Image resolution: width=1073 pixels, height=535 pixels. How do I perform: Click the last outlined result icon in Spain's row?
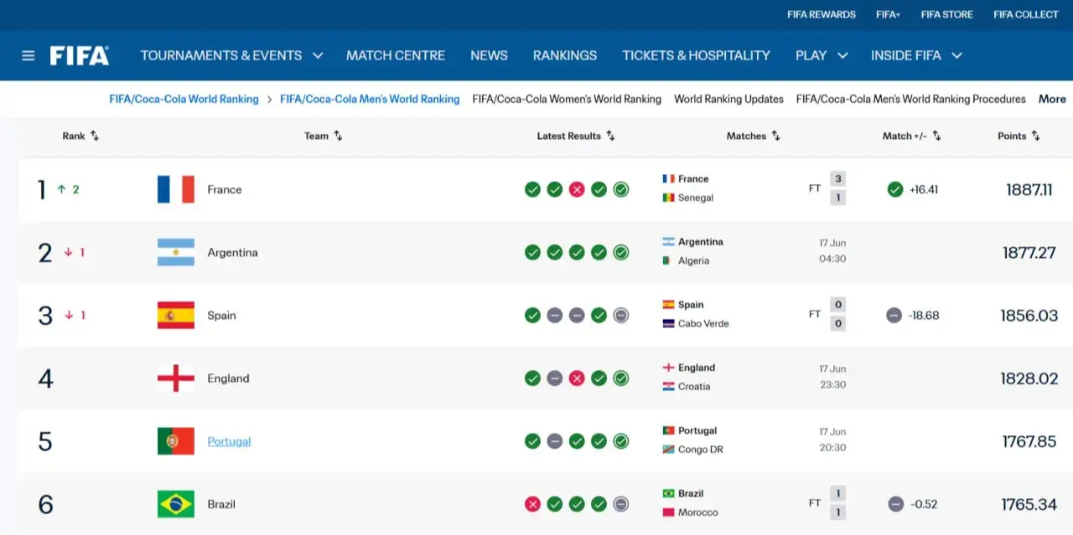click(621, 316)
